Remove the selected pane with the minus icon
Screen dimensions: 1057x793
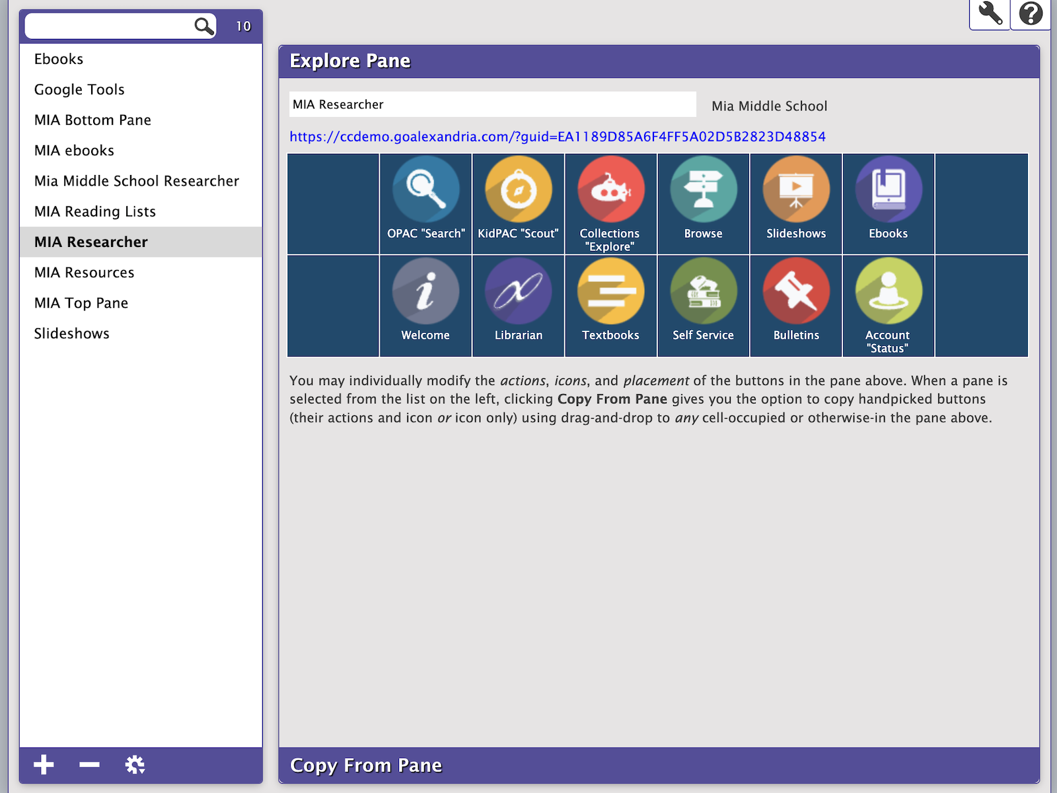click(89, 765)
